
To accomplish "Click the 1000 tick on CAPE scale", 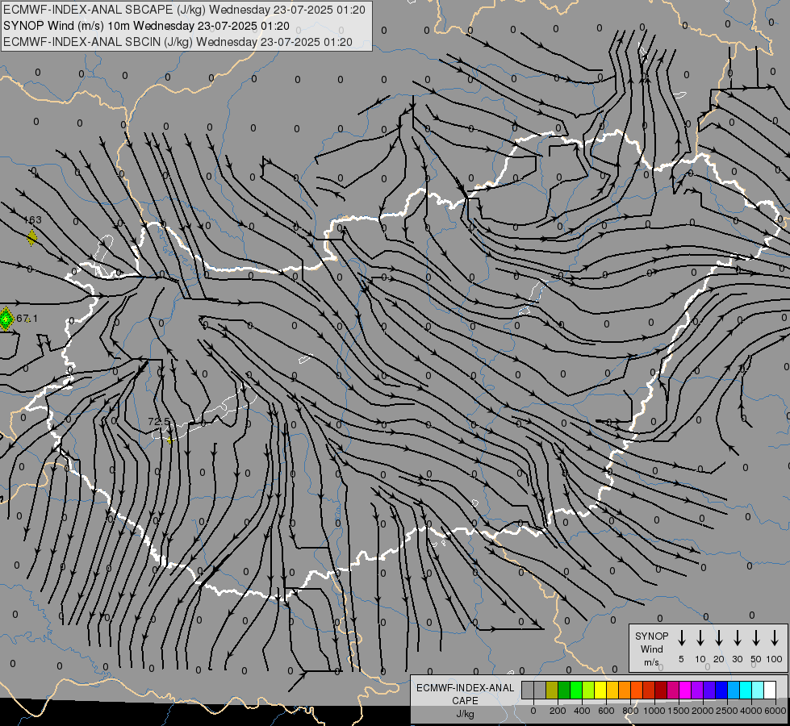I will coord(654,711).
